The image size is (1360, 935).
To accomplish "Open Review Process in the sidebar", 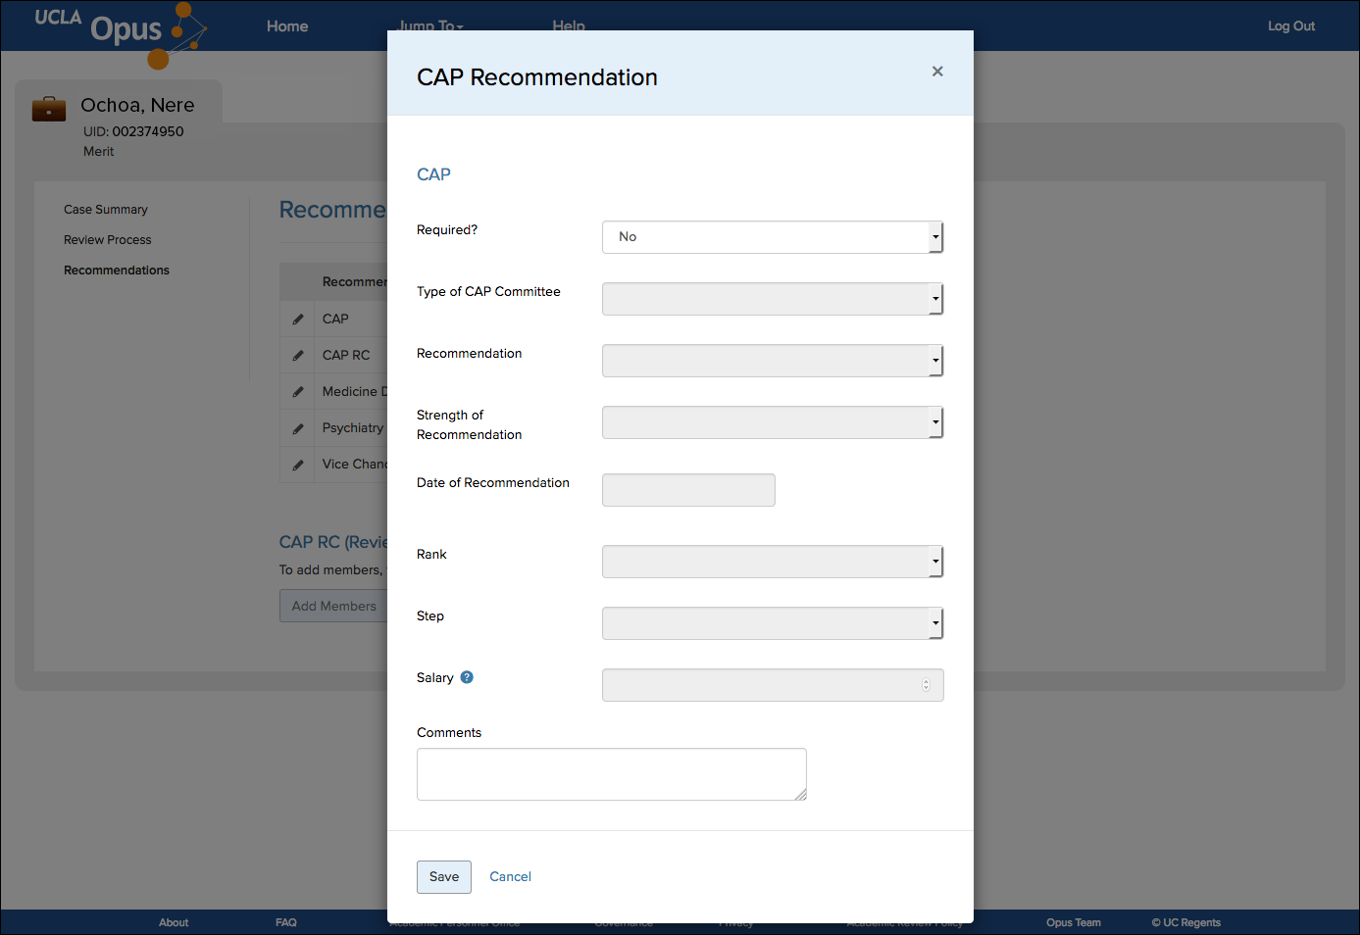I will 108,240.
